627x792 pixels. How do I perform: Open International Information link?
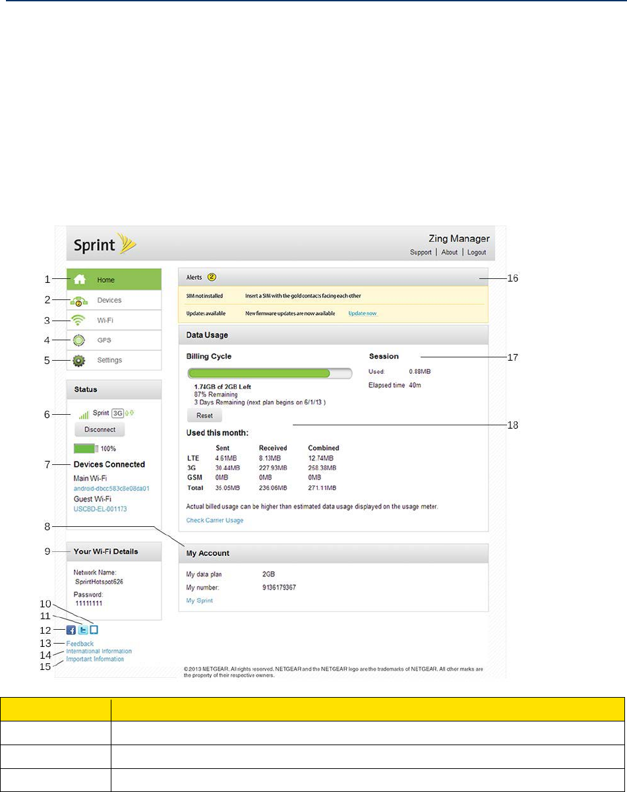[x=99, y=651]
